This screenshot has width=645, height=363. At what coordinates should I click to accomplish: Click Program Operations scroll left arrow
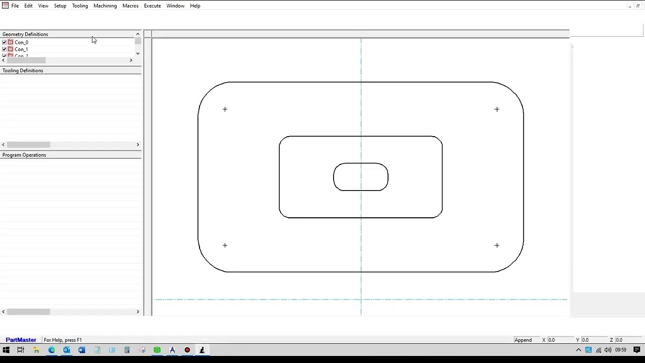coord(4,312)
